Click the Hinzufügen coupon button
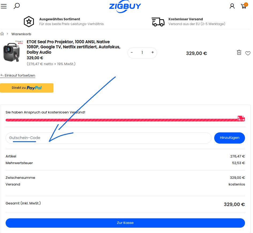Screen dimensions: 253x233 [x=229, y=138]
